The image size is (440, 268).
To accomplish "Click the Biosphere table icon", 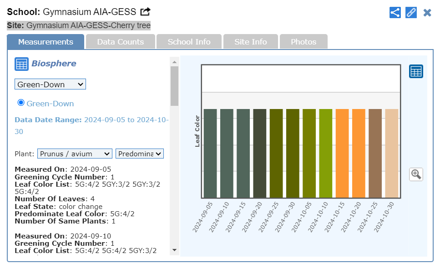I will point(21,64).
